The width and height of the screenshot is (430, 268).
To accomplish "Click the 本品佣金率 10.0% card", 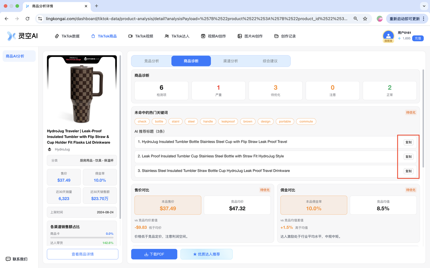I will pyautogui.click(x=314, y=205).
